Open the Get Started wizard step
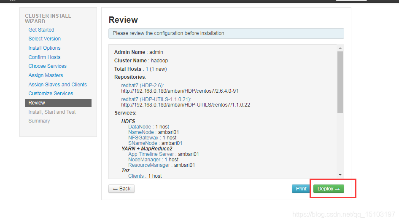This screenshot has width=399, height=222. [41, 30]
